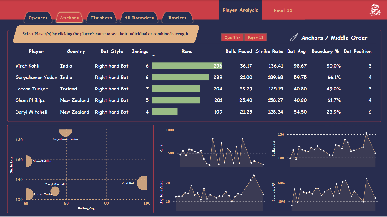Viewport: 387px width, 217px height.
Task: Toggle the Super 12 filter
Action: 255,38
